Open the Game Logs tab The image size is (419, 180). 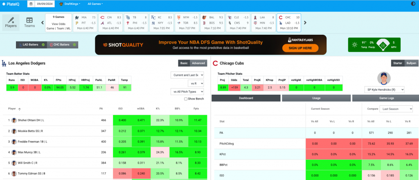coord(385,98)
